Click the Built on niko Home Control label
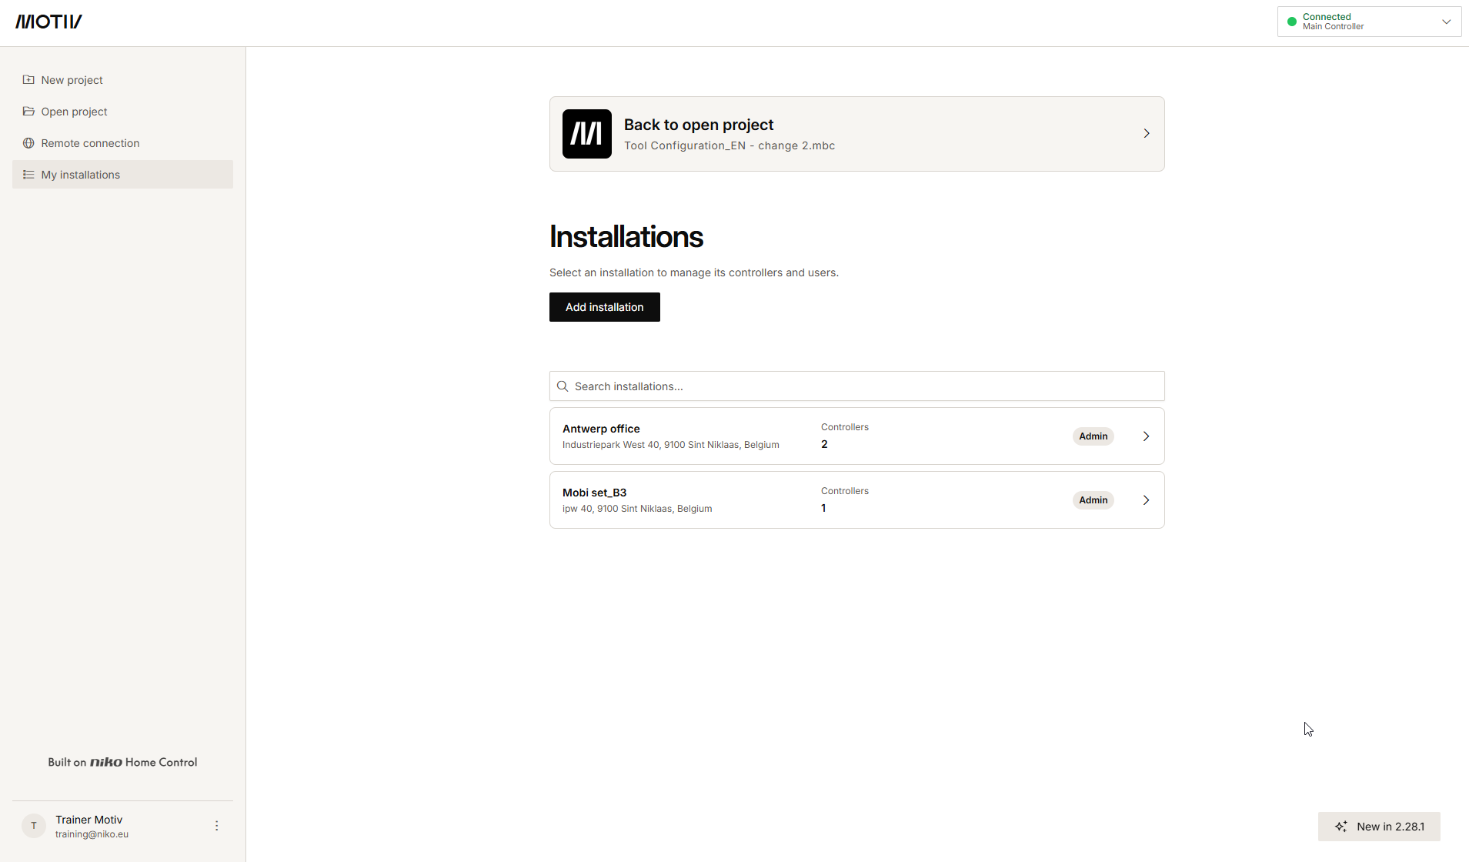This screenshot has width=1469, height=862. (x=122, y=762)
